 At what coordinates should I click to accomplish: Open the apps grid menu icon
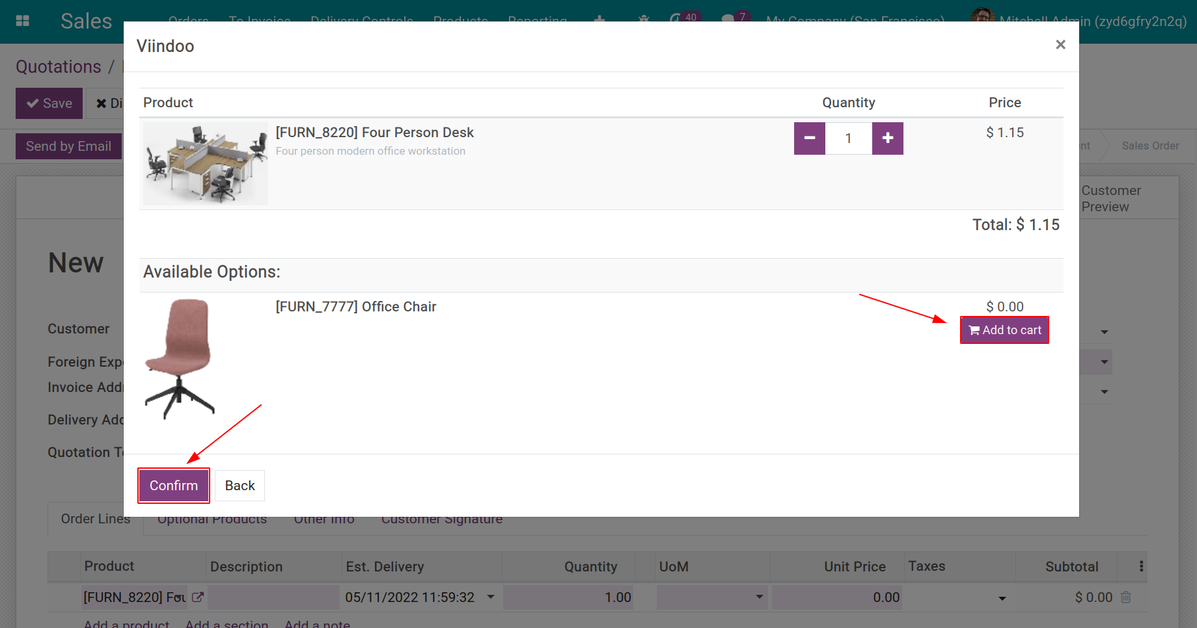tap(22, 21)
